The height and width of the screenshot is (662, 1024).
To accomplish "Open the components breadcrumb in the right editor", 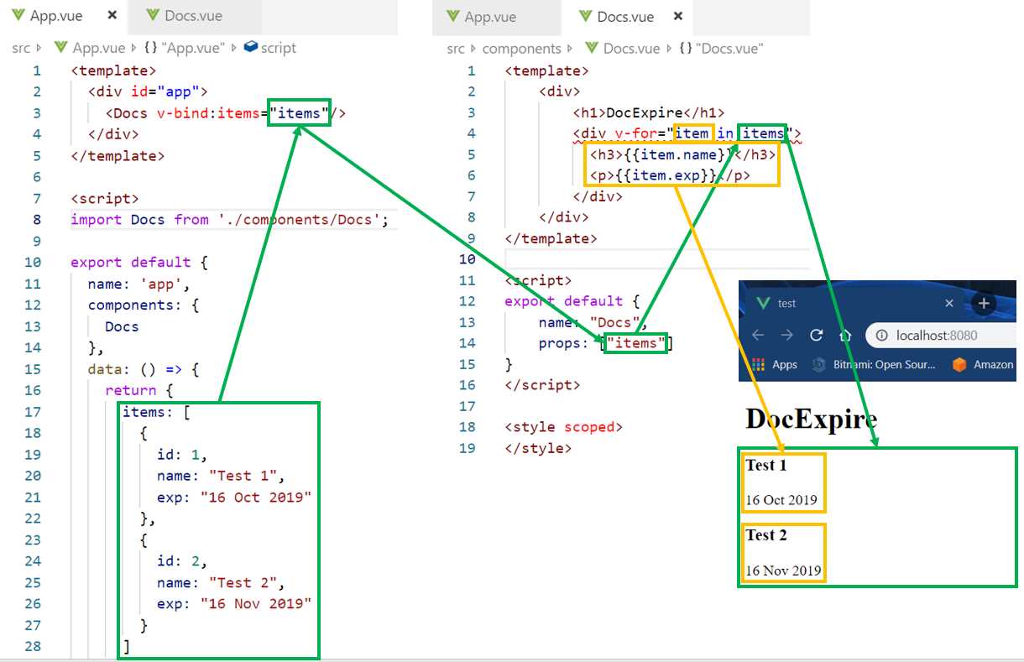I will [x=523, y=48].
